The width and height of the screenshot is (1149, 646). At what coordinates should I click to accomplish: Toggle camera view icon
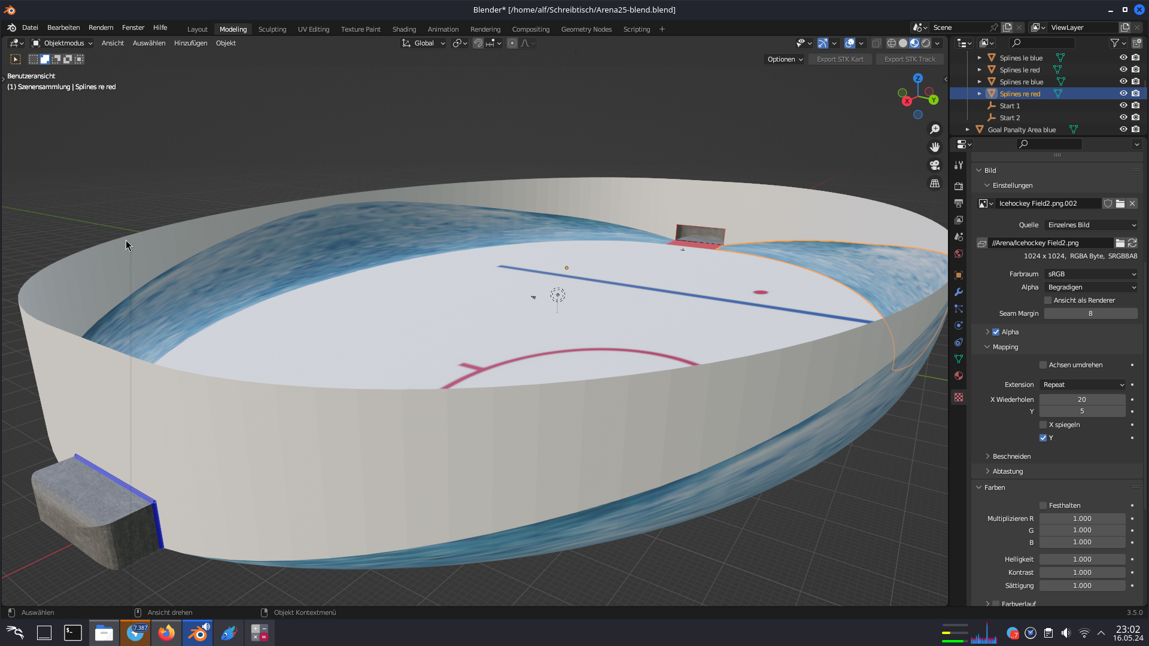[x=935, y=165]
